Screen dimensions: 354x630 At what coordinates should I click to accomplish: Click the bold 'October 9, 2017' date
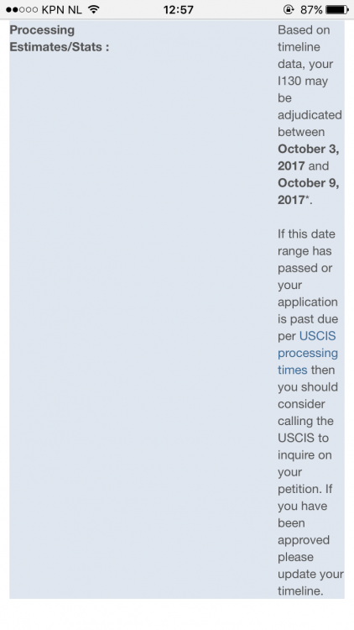point(308,192)
